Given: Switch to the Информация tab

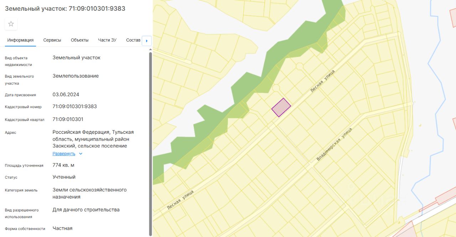Looking at the screenshot, I should click(20, 40).
